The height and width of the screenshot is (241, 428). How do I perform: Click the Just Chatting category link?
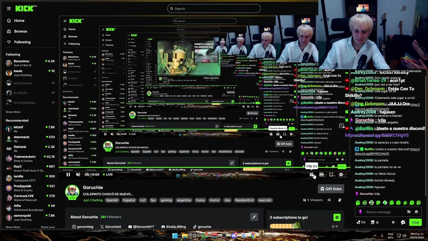[93, 200]
